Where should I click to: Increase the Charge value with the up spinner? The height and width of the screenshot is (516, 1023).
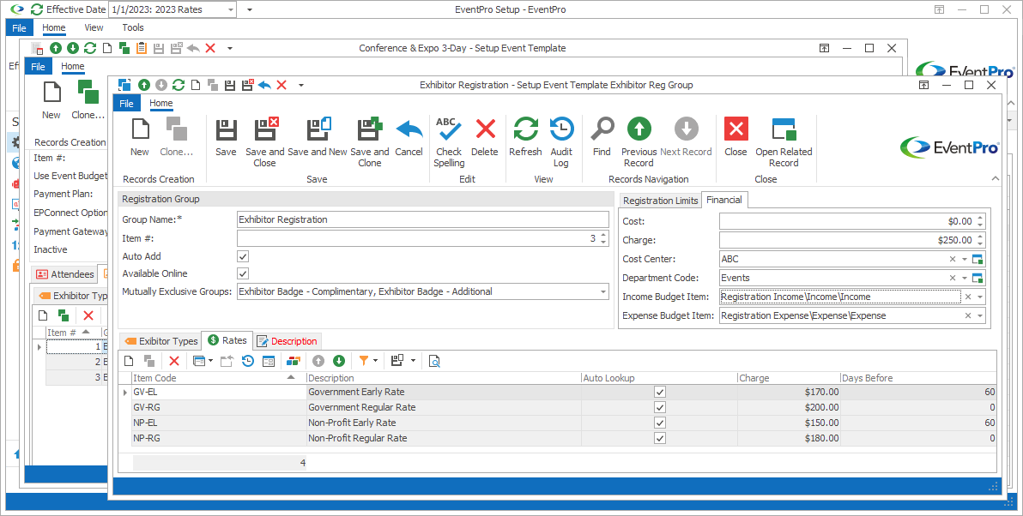[x=980, y=237]
